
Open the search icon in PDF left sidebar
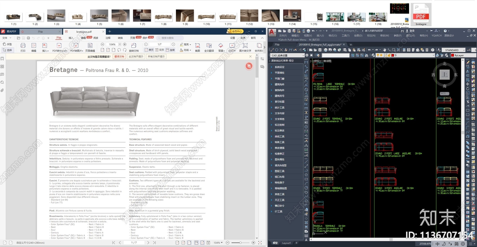2,82
